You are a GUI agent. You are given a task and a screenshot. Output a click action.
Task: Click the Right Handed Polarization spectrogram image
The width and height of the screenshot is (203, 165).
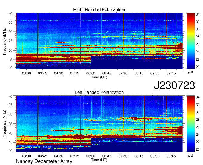coord(99,41)
